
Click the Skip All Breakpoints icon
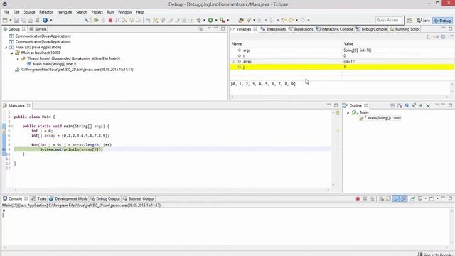click(87, 21)
